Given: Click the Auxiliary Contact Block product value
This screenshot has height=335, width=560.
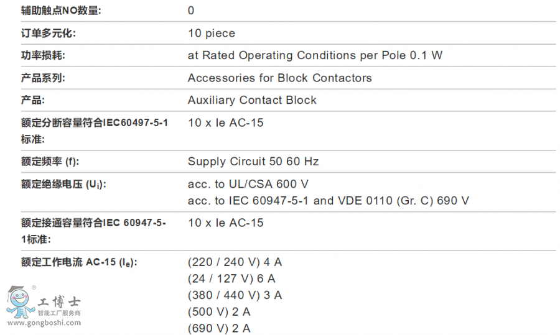Looking at the screenshot, I should [x=252, y=100].
